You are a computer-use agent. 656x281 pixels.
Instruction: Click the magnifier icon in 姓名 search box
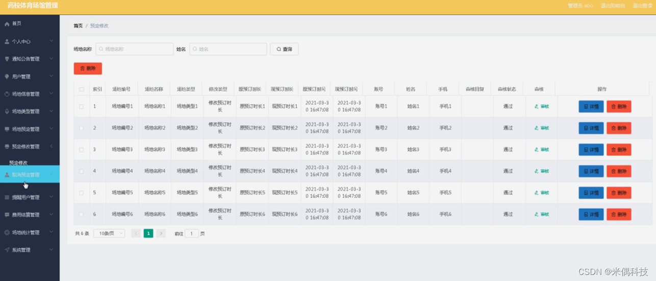(x=195, y=49)
